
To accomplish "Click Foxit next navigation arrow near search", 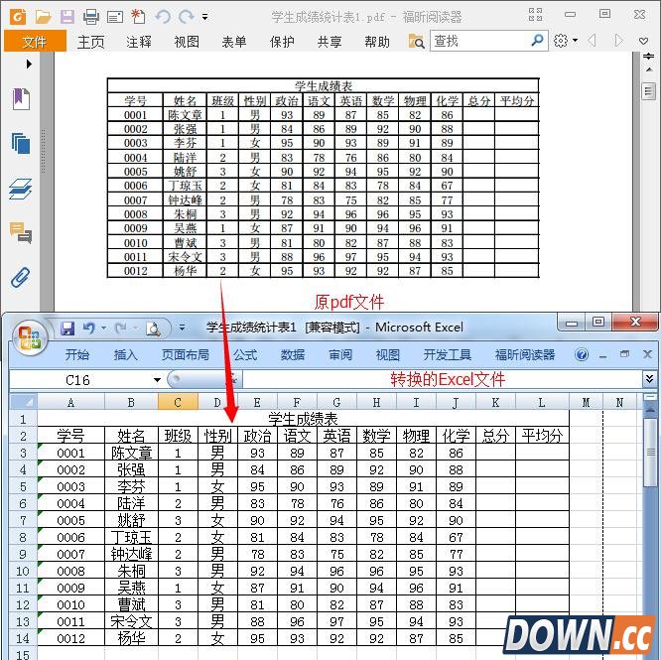I will 618,41.
